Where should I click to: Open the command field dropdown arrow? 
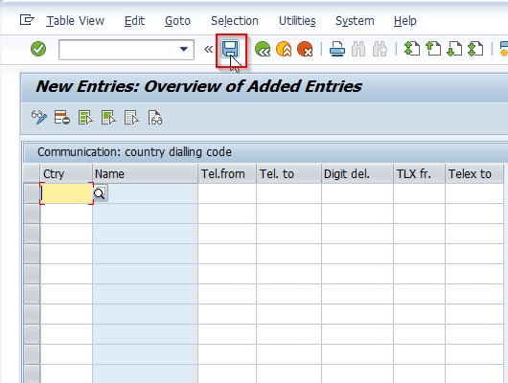point(184,49)
